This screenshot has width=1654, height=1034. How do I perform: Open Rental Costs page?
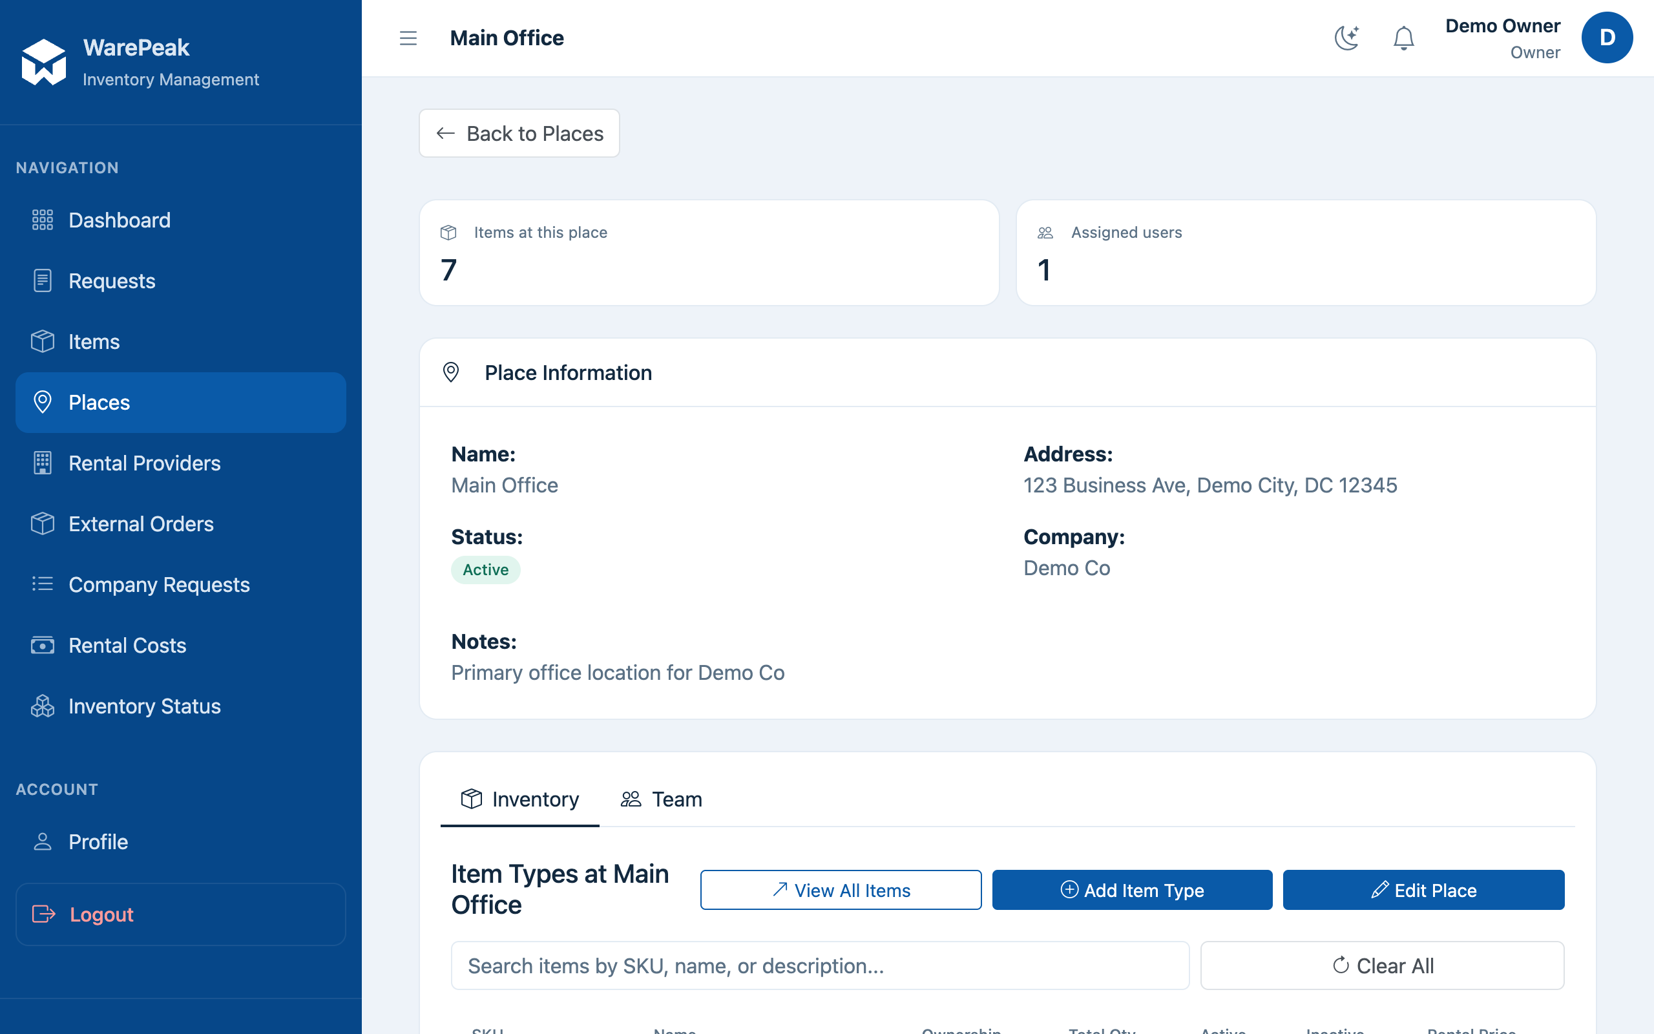(x=180, y=645)
